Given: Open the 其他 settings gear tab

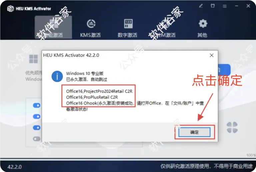Looking at the screenshot, I should (202, 28).
